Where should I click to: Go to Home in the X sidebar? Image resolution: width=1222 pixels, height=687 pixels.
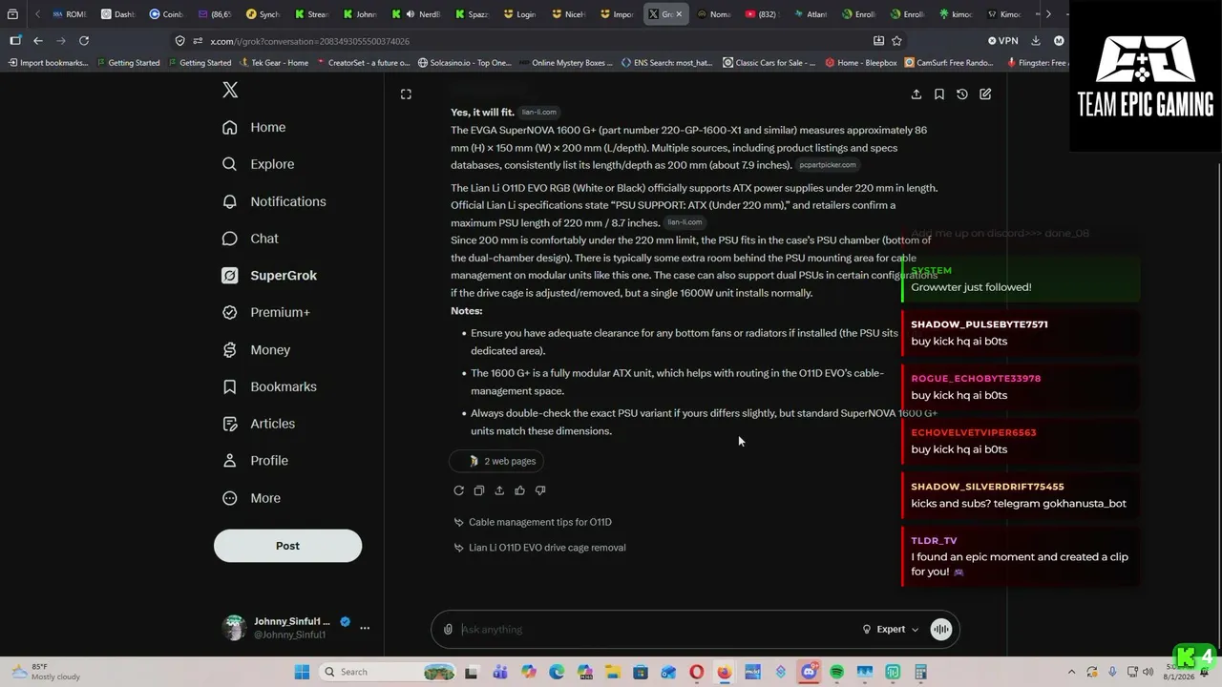pos(254,128)
